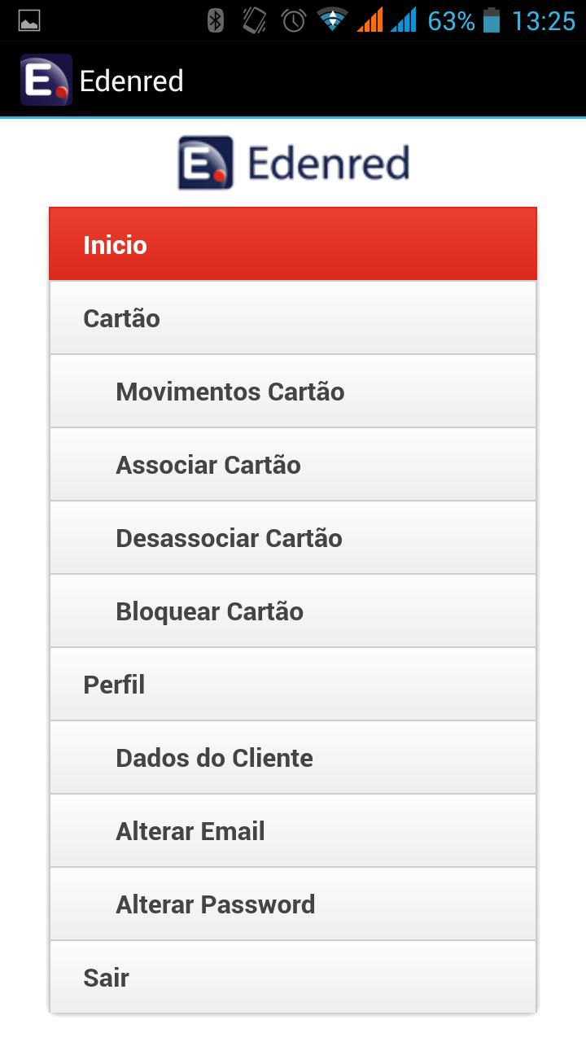
Task: Tap the picture notification icon in status bar
Action: (29, 21)
